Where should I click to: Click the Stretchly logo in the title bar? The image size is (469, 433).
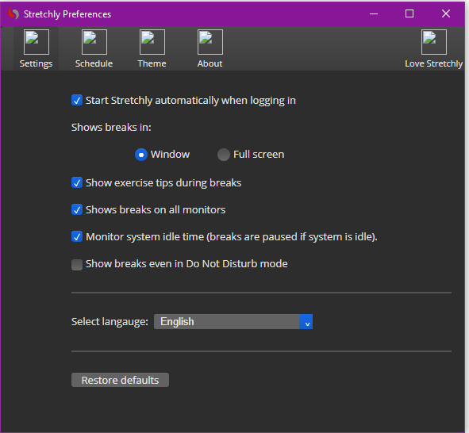tap(13, 13)
